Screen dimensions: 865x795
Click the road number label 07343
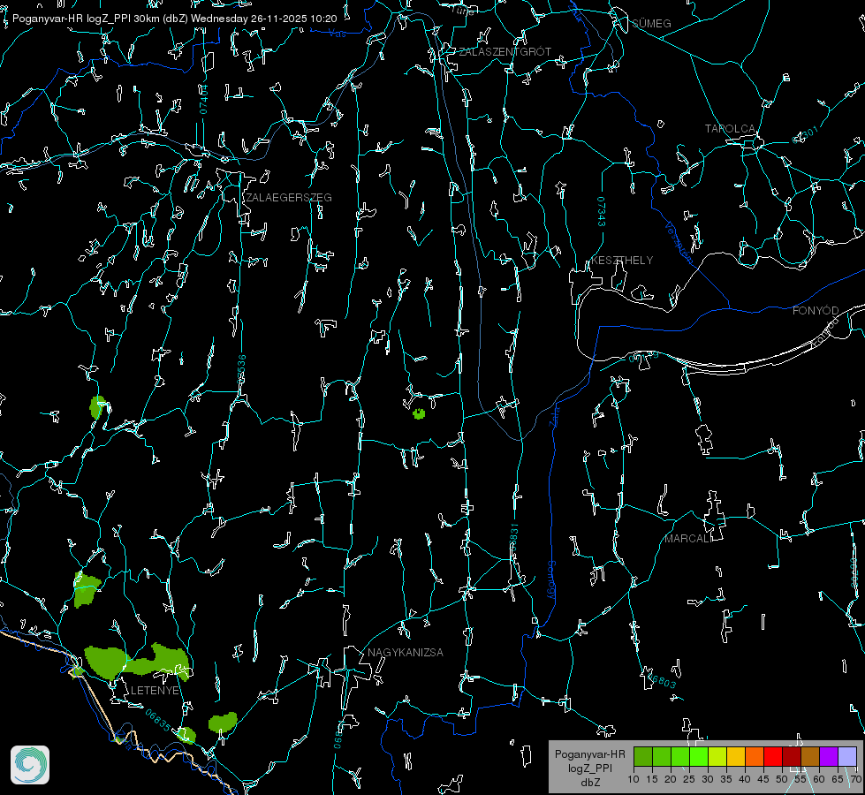[602, 211]
